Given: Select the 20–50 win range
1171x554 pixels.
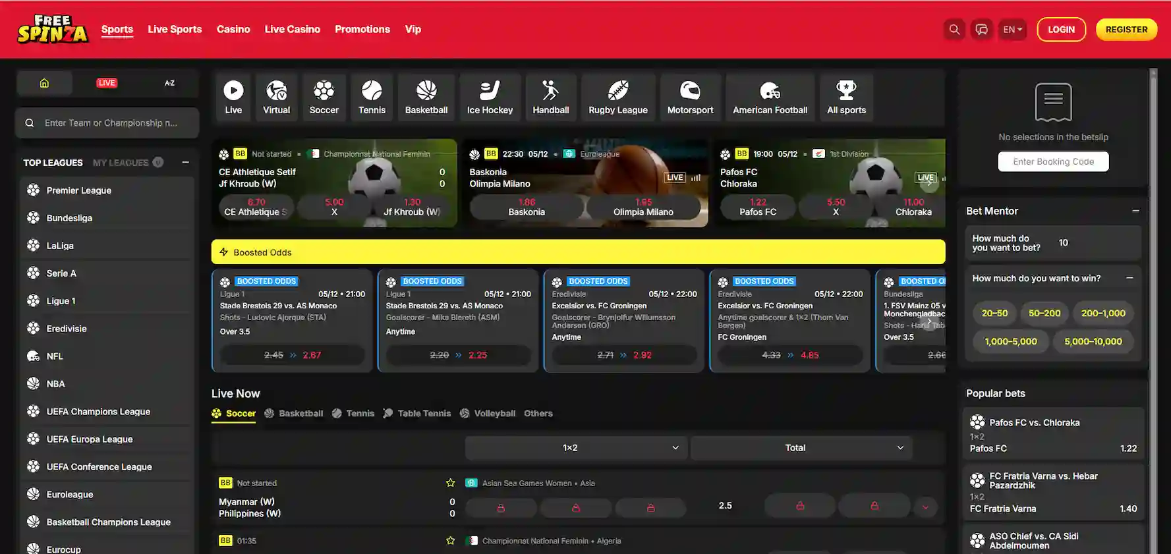Looking at the screenshot, I should (994, 314).
